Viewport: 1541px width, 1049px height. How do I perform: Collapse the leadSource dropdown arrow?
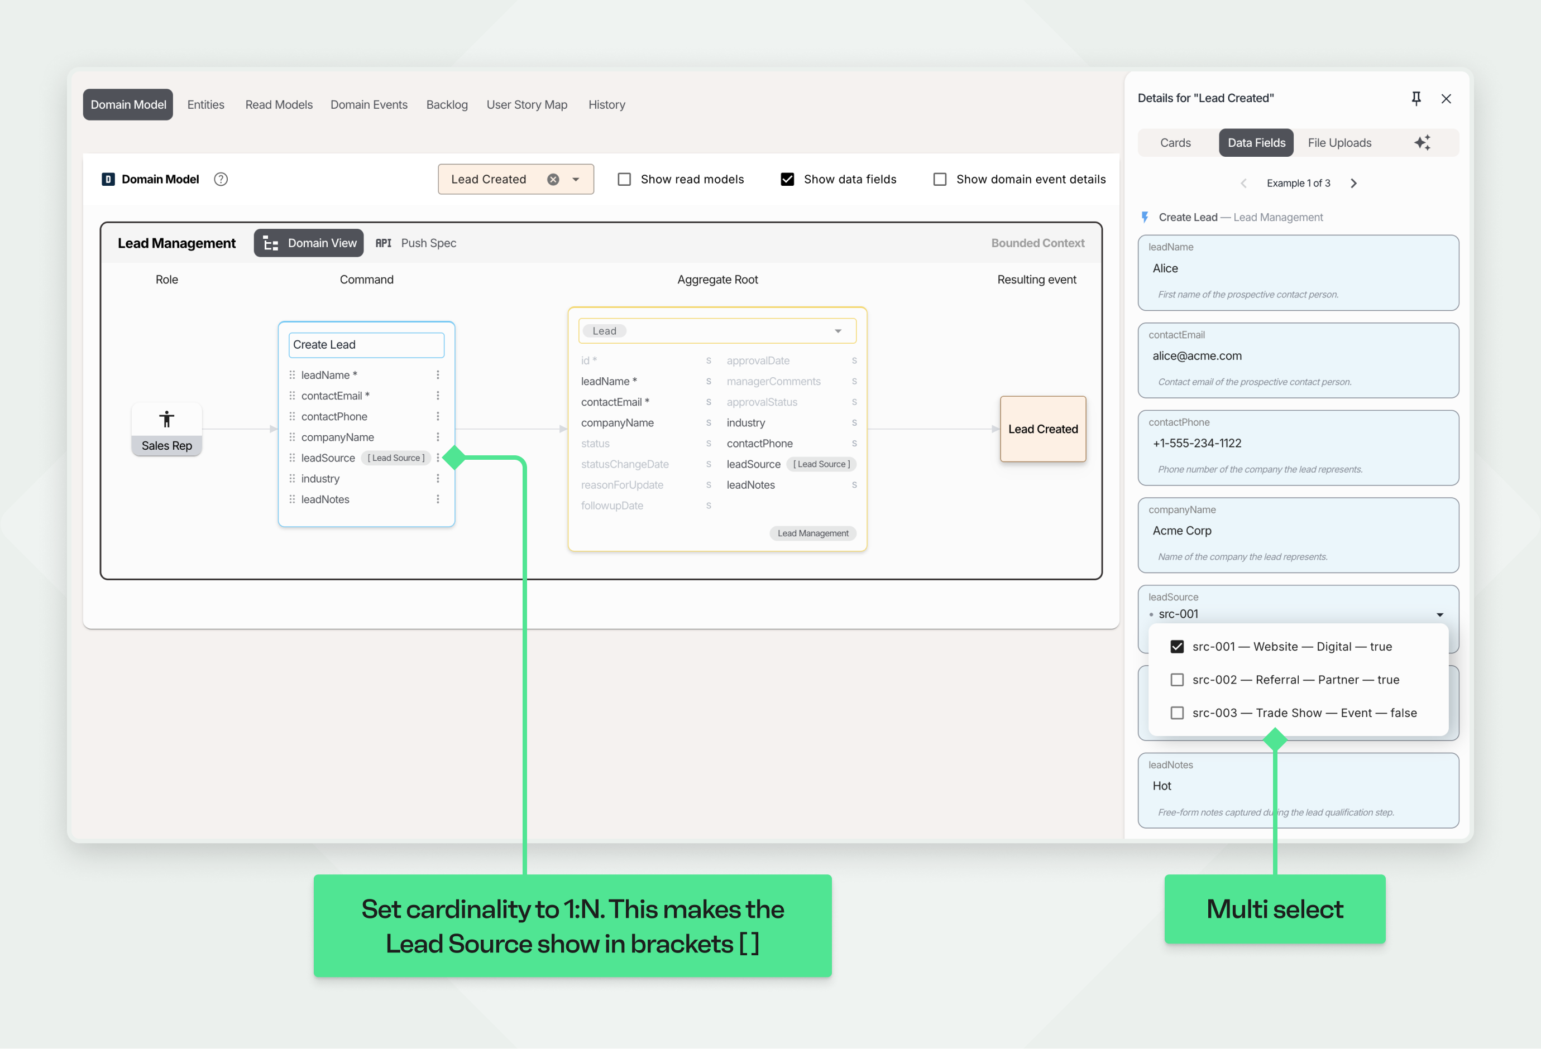[x=1439, y=615]
